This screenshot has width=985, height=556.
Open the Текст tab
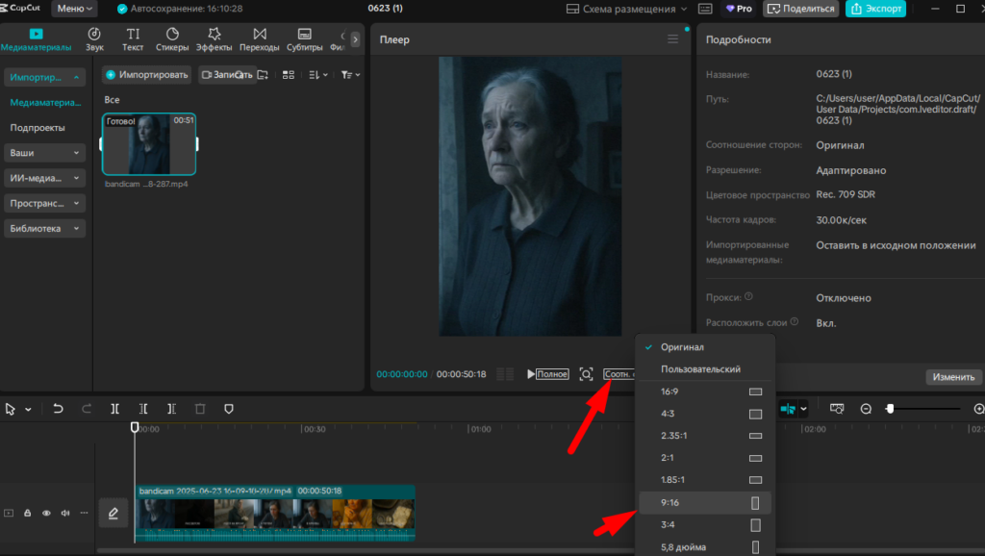(133, 38)
